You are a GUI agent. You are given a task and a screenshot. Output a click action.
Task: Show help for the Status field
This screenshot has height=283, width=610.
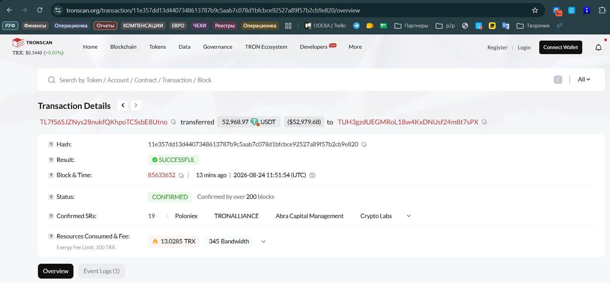pyautogui.click(x=51, y=197)
